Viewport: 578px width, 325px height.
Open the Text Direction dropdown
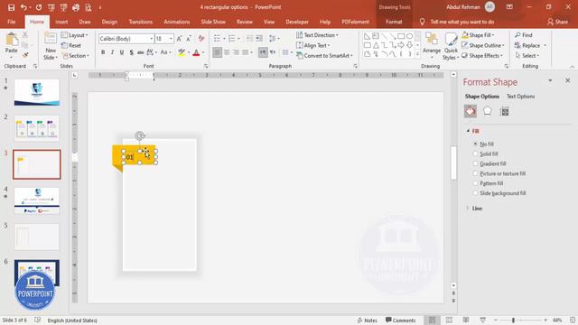click(317, 35)
